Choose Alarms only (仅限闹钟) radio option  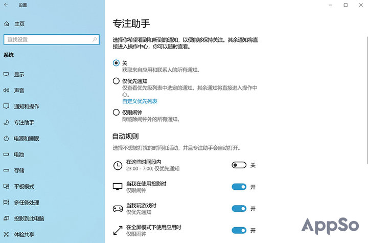point(116,112)
